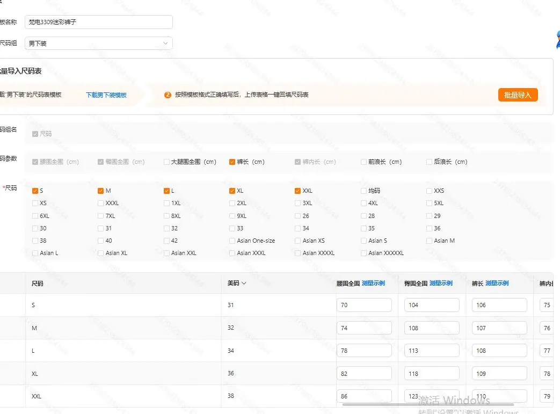Check the 7XL size checkbox
The height and width of the screenshot is (414, 560).
pyautogui.click(x=101, y=216)
